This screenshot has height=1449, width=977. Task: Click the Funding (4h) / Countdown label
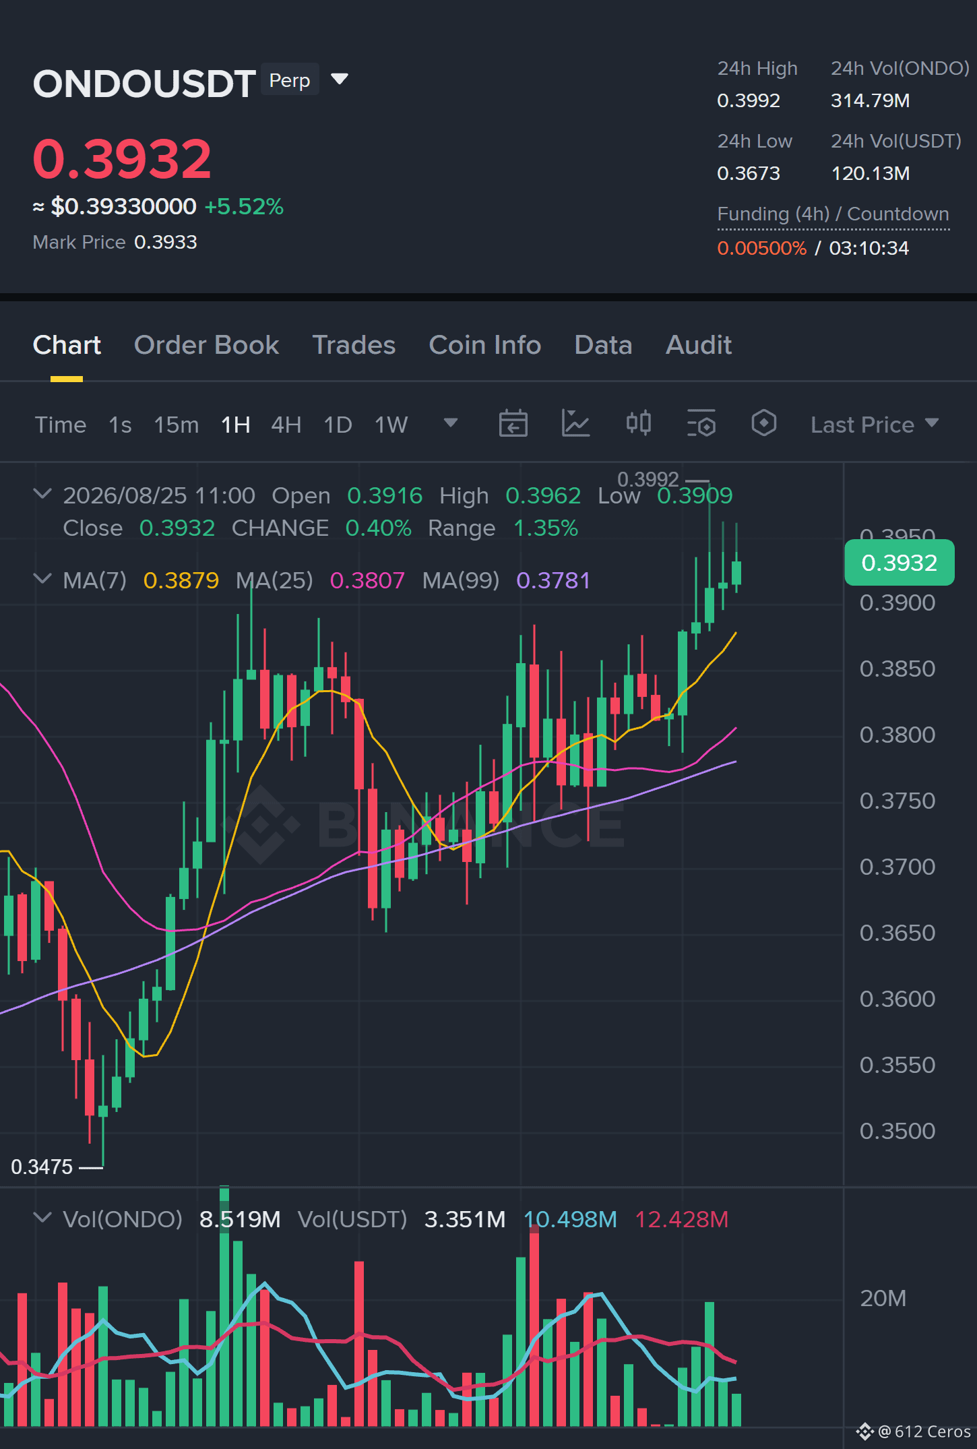coord(833,214)
